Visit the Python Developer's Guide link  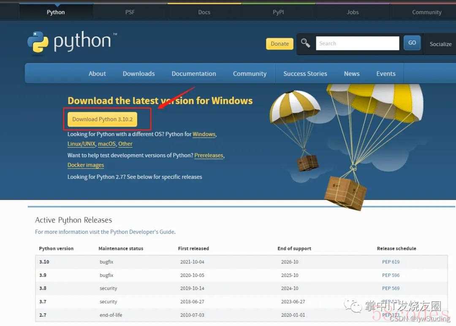point(105,232)
